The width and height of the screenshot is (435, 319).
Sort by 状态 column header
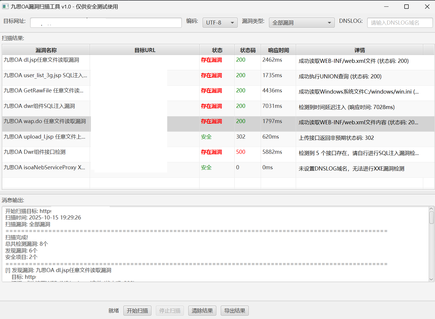(217, 50)
